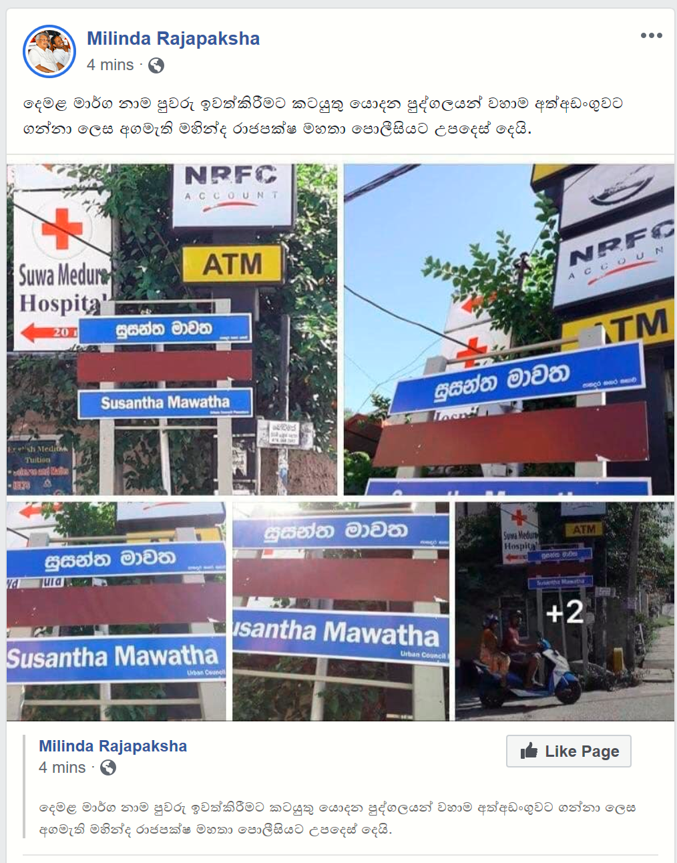The width and height of the screenshot is (677, 863).
Task: Click the thumbs-up icon on Like Page
Action: [x=529, y=751]
